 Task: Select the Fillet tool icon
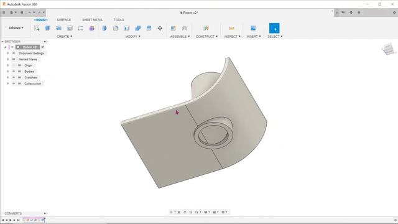click(x=116, y=28)
